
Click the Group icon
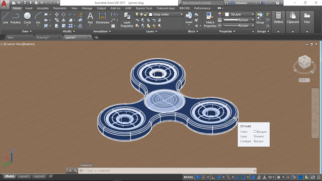pyautogui.click(x=260, y=18)
